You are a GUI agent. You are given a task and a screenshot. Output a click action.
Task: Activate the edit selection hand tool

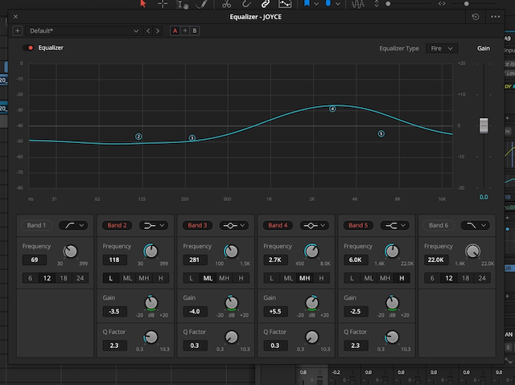coord(183,4)
